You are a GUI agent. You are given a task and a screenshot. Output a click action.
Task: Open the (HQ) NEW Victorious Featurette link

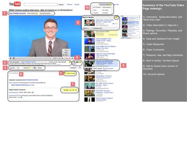click(x=104, y=91)
